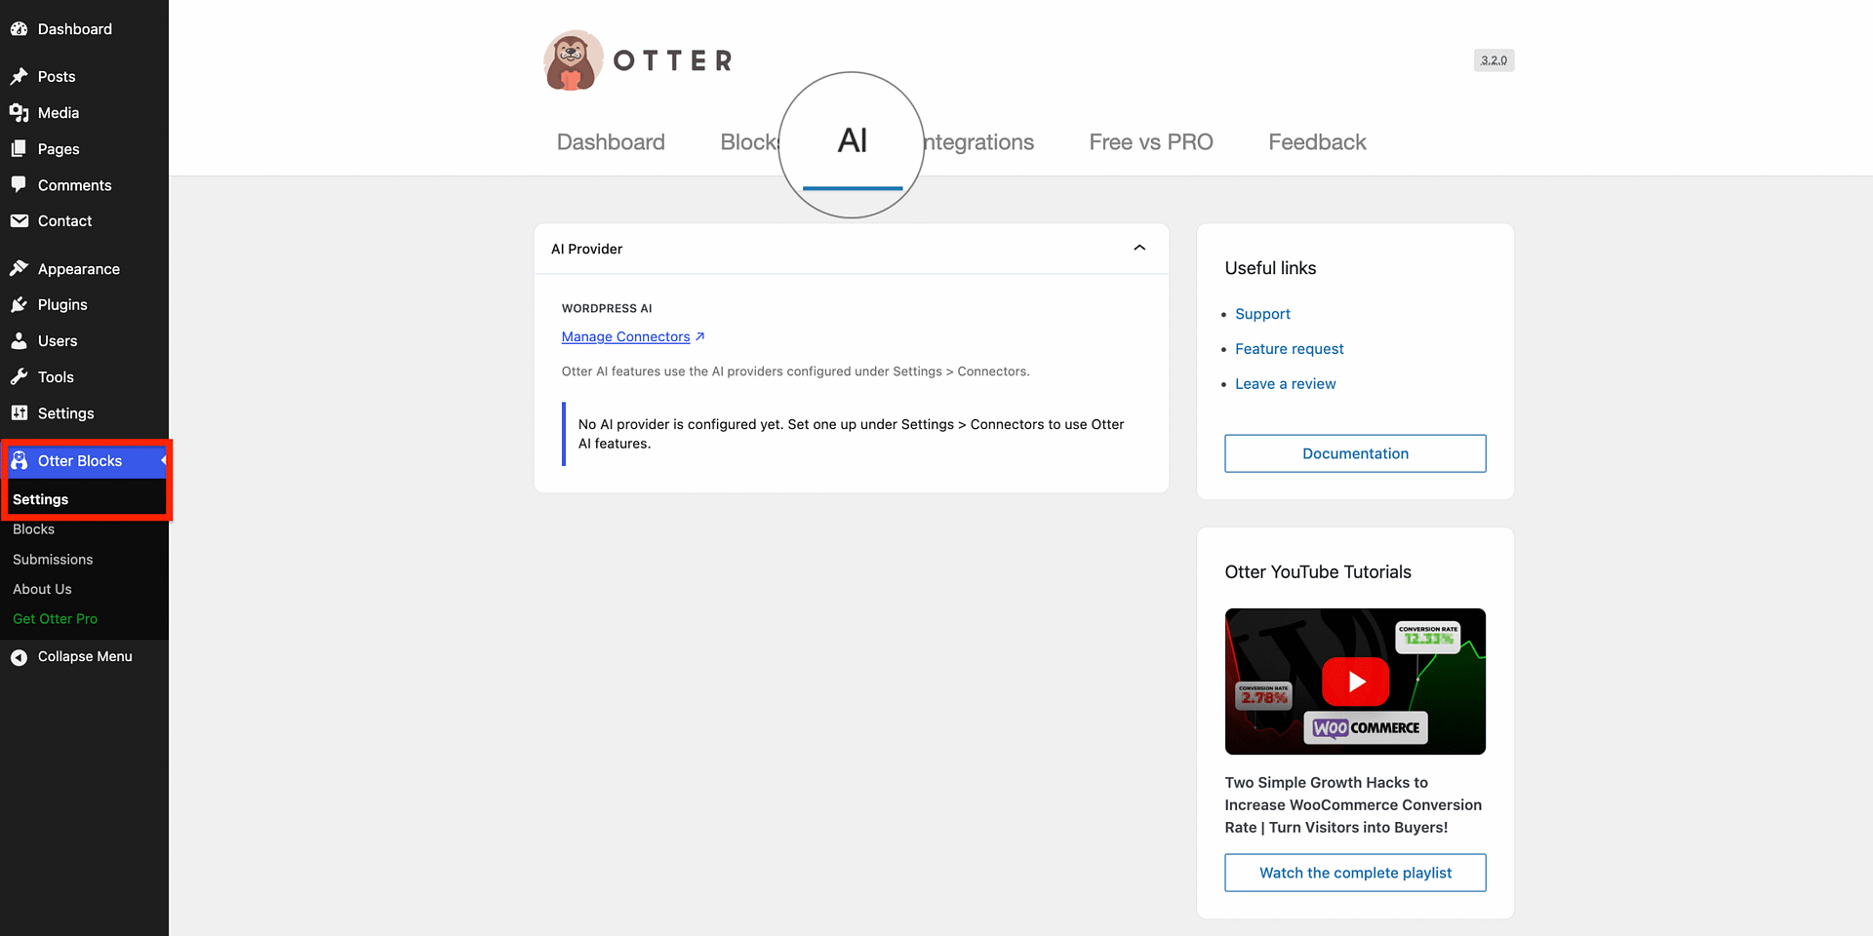Select Otter Blocks menu item

coord(84,461)
